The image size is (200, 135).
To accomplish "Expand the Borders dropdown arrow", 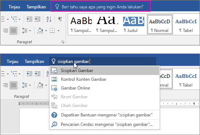I will 58,31.
